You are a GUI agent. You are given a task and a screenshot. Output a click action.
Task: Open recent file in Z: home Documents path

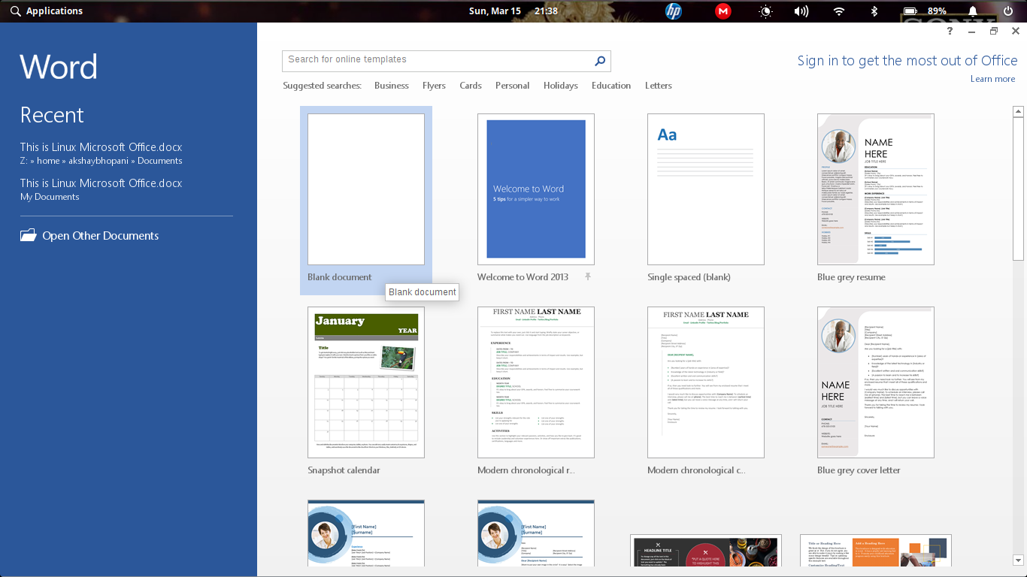click(101, 153)
